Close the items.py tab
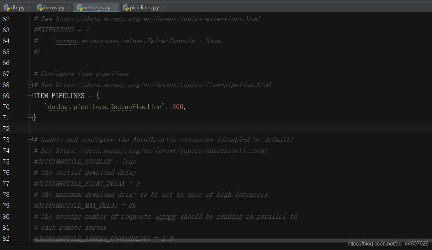432x250 pixels. [x=69, y=8]
